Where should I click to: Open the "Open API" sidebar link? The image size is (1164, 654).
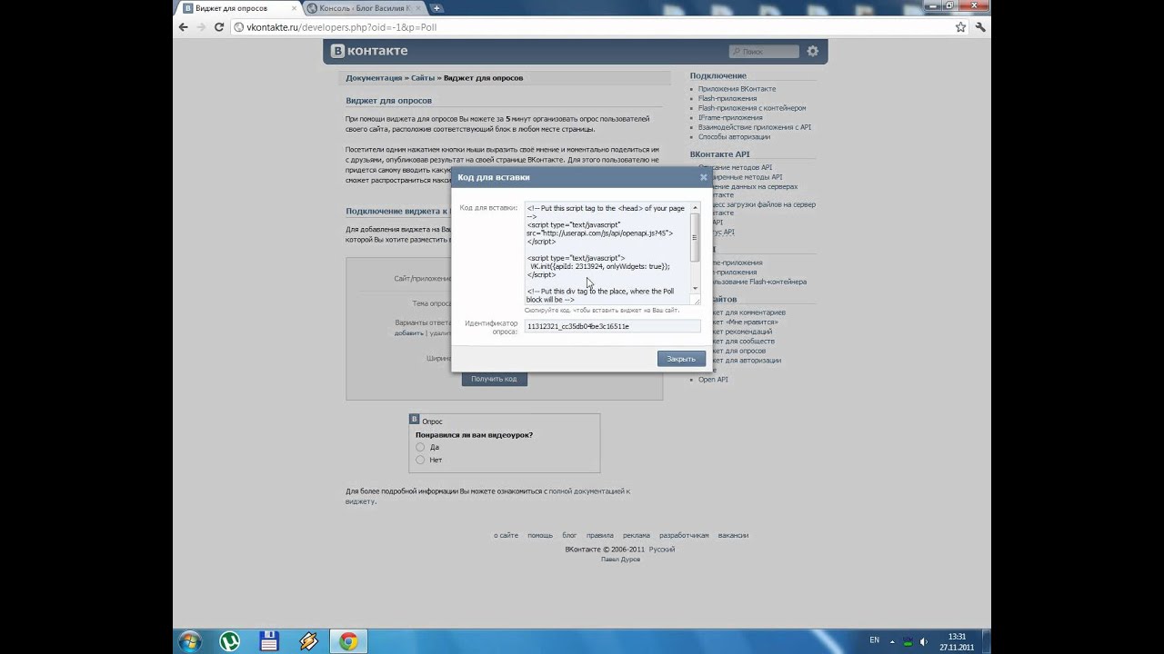[x=713, y=379]
